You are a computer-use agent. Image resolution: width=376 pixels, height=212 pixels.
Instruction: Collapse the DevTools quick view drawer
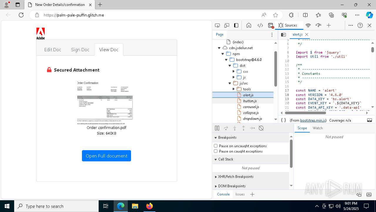click(369, 195)
